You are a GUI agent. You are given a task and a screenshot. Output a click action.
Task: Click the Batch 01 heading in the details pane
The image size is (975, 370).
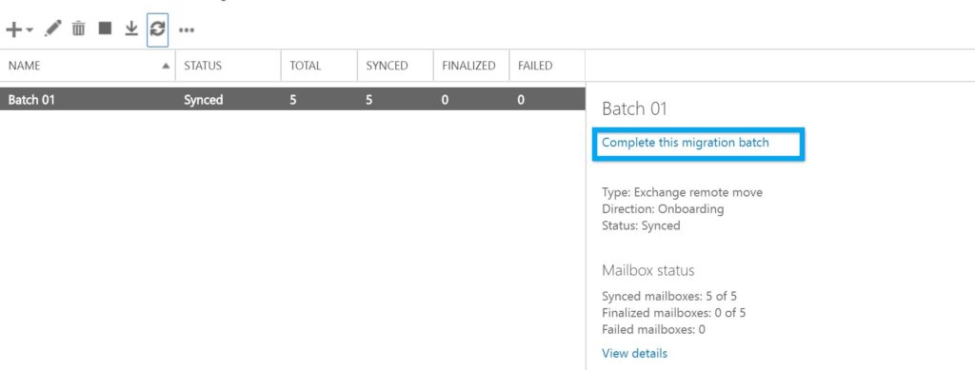pos(634,109)
